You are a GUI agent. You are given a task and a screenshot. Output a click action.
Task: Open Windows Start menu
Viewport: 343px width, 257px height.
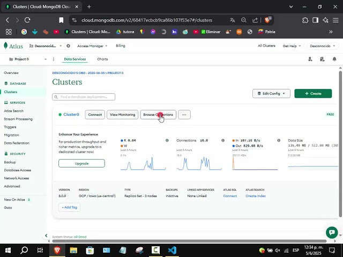[x=8, y=250]
